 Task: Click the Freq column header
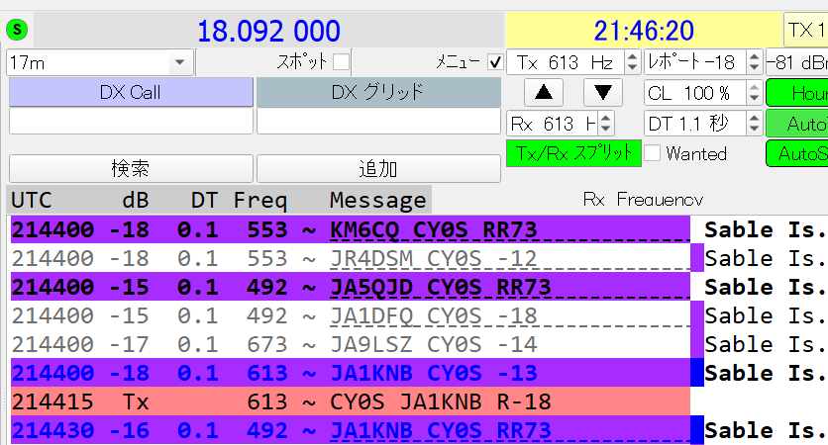[x=260, y=201]
